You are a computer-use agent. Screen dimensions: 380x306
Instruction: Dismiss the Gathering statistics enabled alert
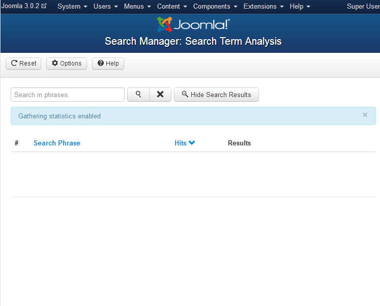(x=365, y=115)
